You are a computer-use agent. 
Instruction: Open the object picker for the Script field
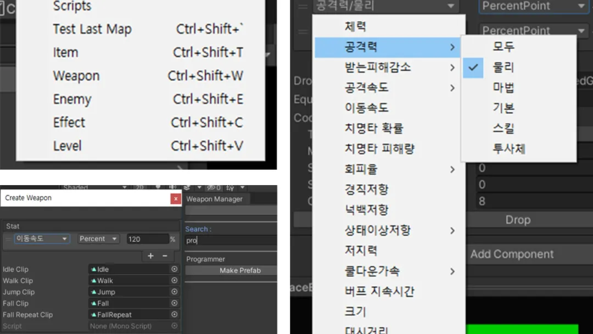tap(175, 325)
